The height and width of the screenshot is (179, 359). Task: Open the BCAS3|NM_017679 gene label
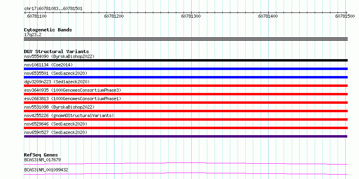(42, 160)
